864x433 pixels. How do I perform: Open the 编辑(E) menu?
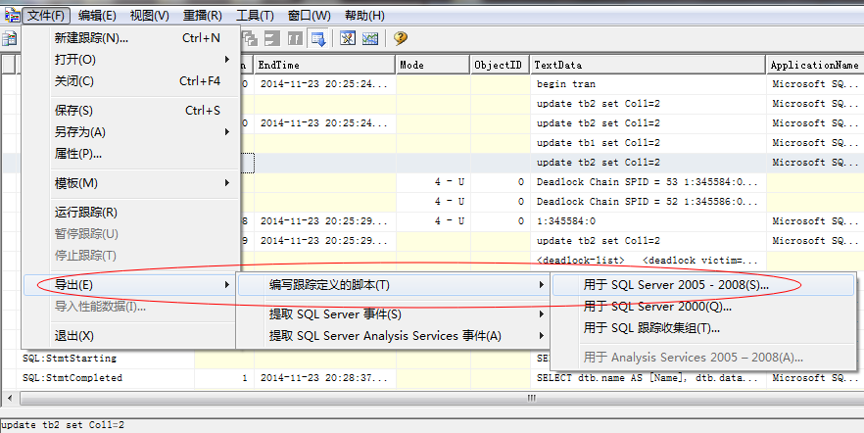(97, 16)
